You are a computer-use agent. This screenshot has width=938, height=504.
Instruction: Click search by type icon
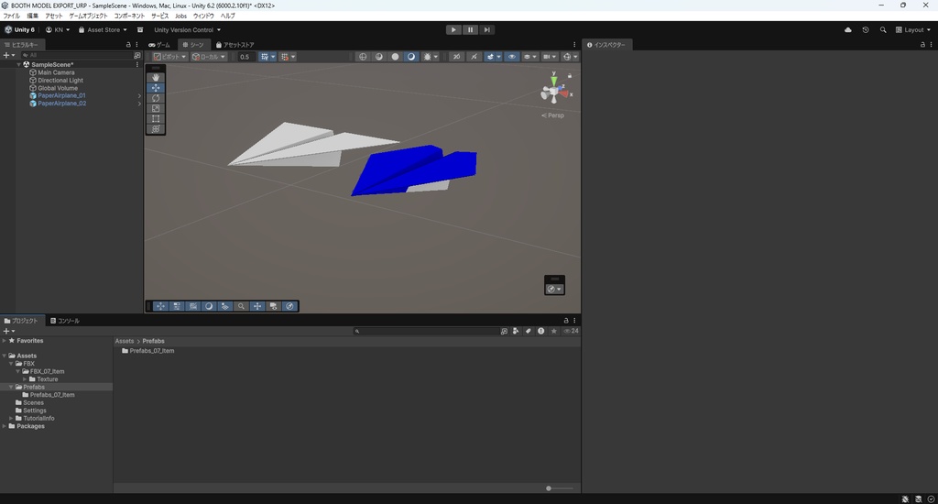click(516, 331)
